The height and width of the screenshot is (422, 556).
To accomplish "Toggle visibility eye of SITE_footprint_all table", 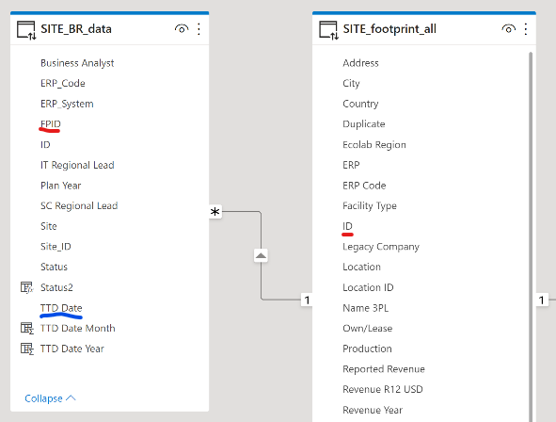I will 508,29.
